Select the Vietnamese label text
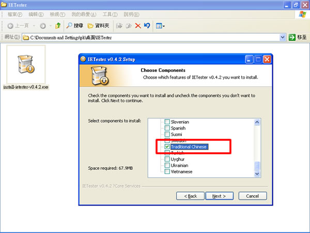The width and height of the screenshot is (310, 233). point(181,172)
